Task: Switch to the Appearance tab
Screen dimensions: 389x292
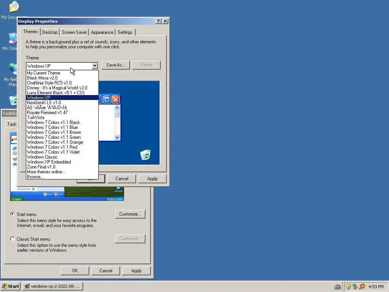Action: click(x=102, y=32)
